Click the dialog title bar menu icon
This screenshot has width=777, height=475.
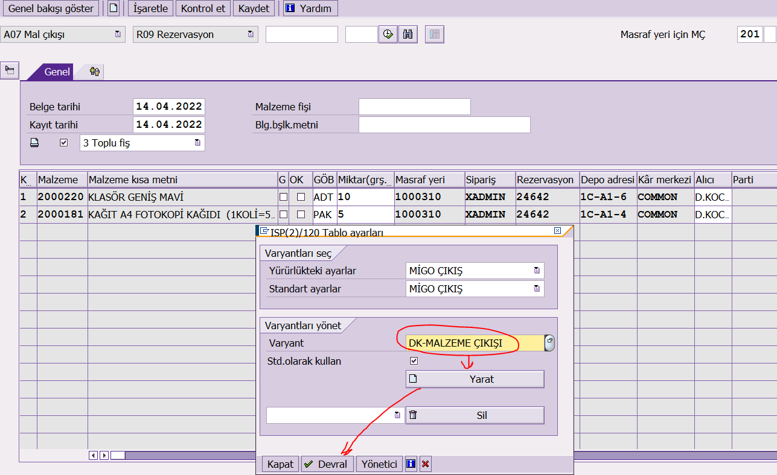(264, 231)
